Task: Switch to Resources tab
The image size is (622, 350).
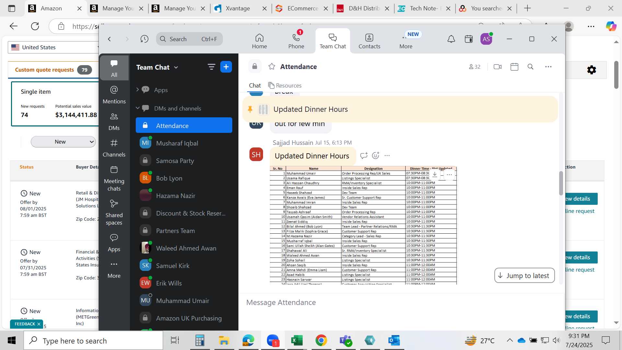Action: click(285, 85)
